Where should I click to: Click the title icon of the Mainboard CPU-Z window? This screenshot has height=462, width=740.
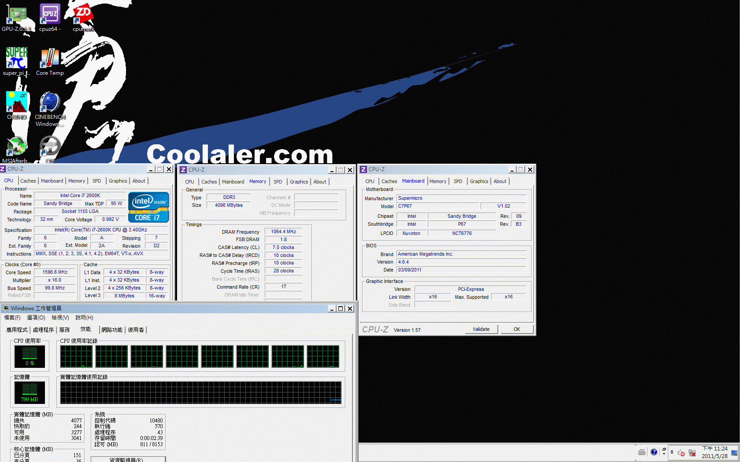(x=363, y=169)
